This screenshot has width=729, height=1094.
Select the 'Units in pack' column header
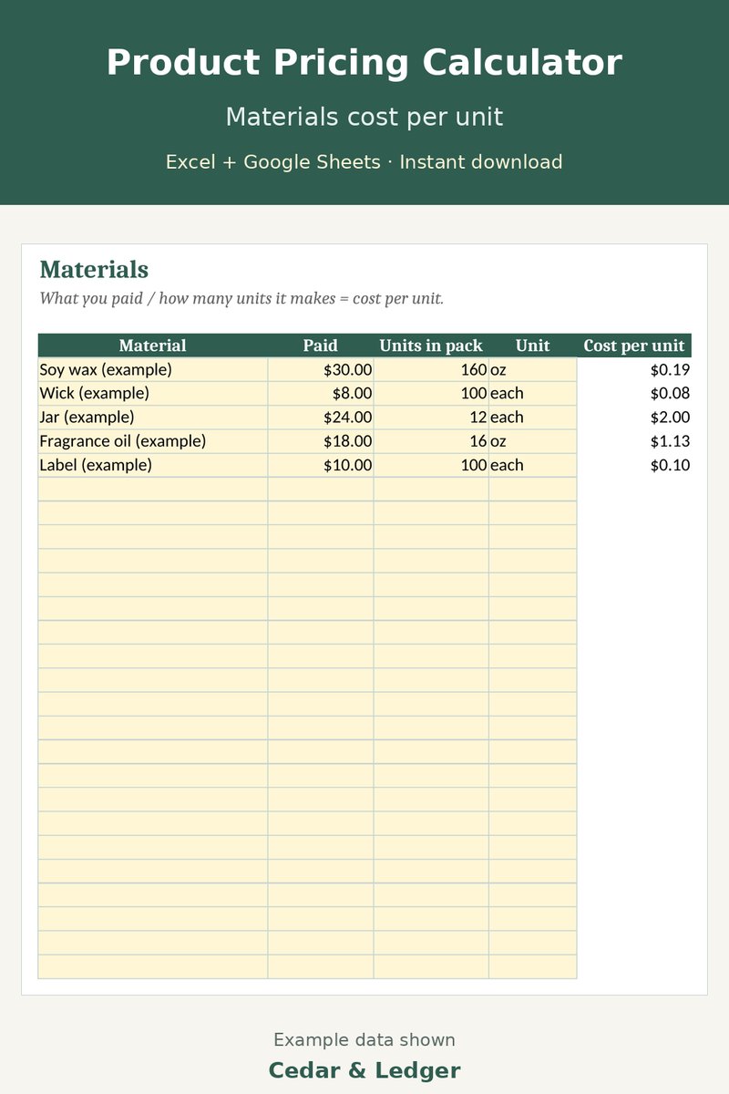click(x=431, y=346)
